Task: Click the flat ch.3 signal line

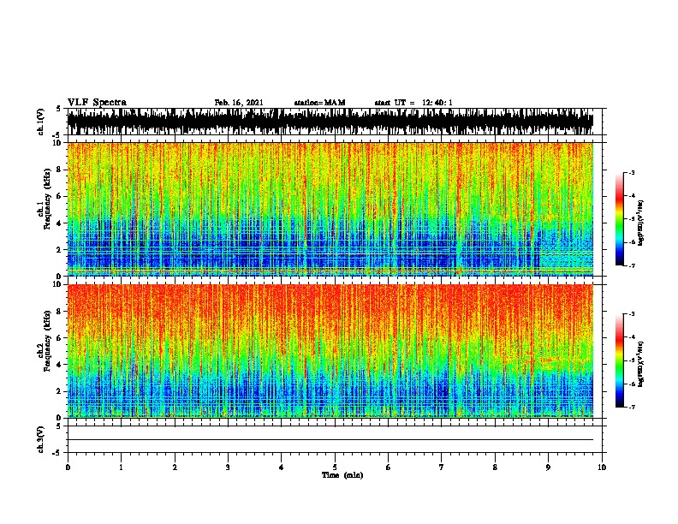Action: 330,440
